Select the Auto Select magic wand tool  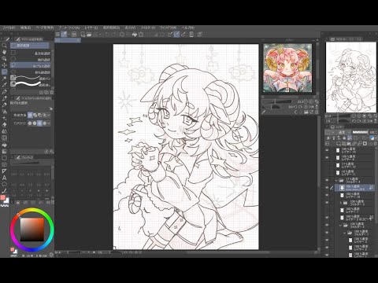tap(4, 79)
